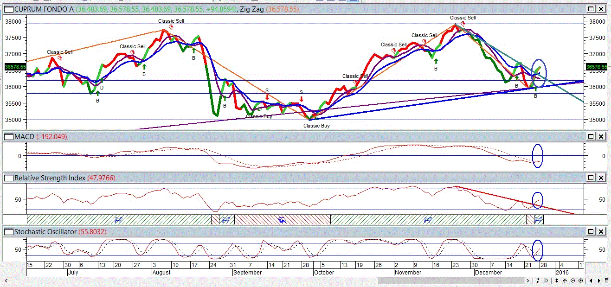Click the December month label on date axis

(x=489, y=273)
